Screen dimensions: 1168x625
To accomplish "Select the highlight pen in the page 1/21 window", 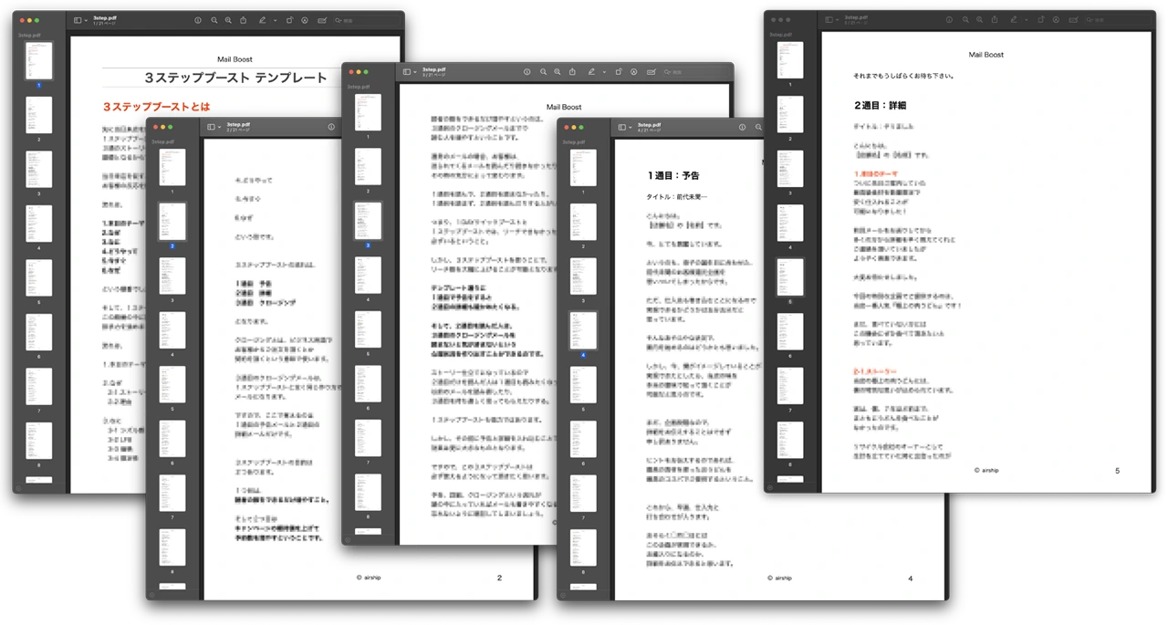I will pos(263,20).
